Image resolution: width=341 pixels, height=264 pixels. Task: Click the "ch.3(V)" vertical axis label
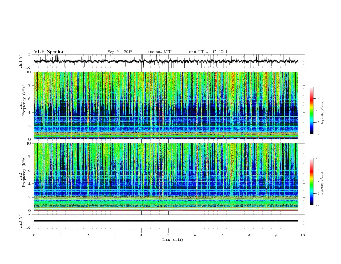21,221
